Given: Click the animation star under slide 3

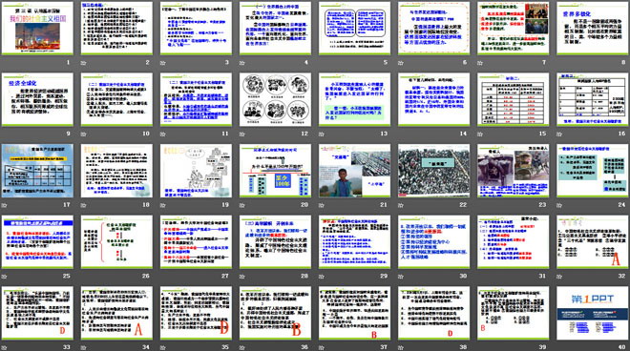Looking at the screenshot, I should (162, 63).
